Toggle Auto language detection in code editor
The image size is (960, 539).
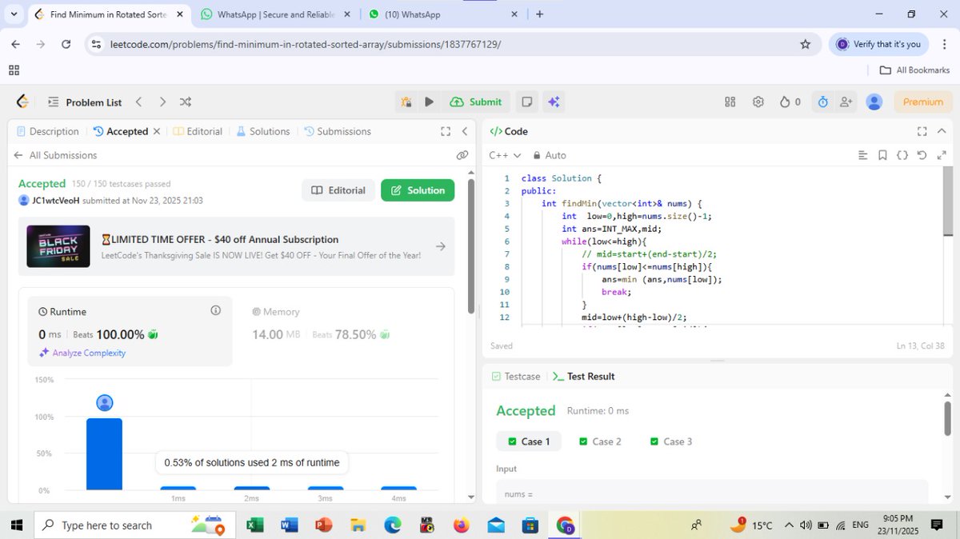550,155
